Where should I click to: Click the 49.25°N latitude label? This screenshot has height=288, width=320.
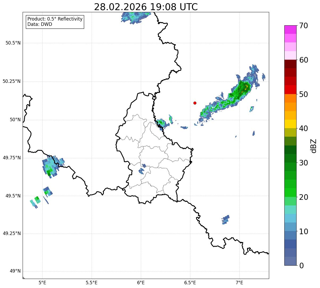(x=12, y=234)
